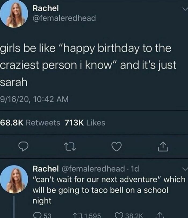Reply to Rachel's birthday tweet
The width and height of the screenshot is (188, 218).
(x=24, y=146)
